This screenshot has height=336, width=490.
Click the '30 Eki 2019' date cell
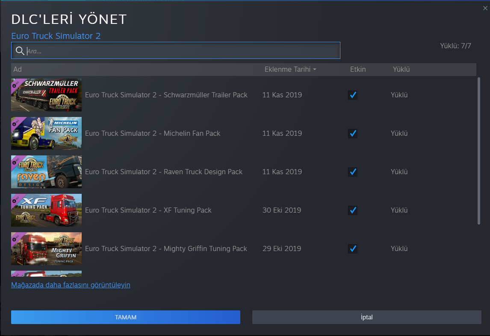[x=282, y=210]
